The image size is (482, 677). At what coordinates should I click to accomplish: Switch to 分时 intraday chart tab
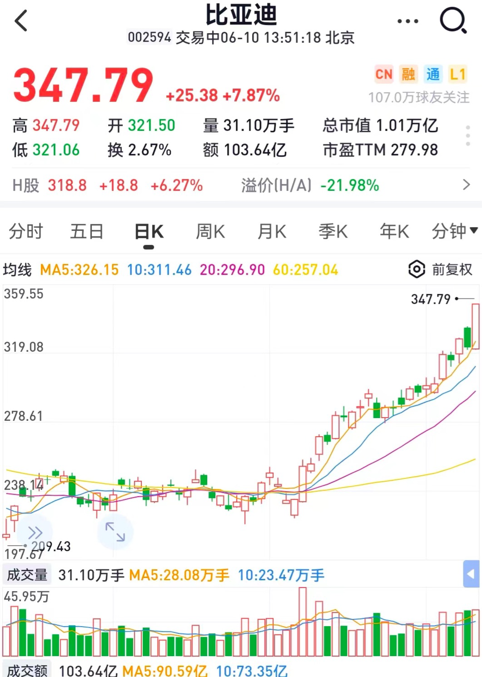pyautogui.click(x=26, y=231)
